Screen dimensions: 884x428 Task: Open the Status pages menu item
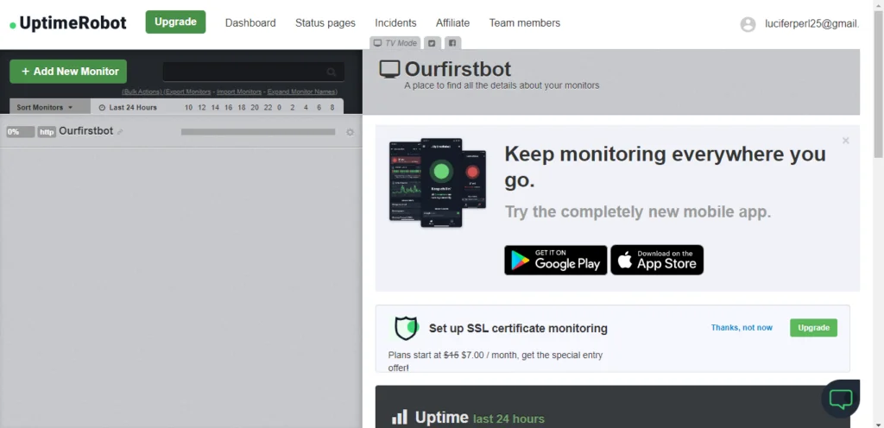tap(325, 23)
